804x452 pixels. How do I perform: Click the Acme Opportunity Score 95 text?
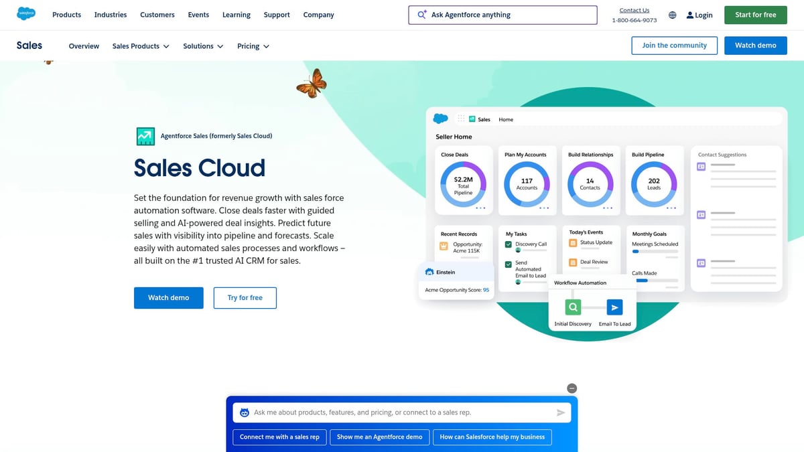pyautogui.click(x=457, y=290)
